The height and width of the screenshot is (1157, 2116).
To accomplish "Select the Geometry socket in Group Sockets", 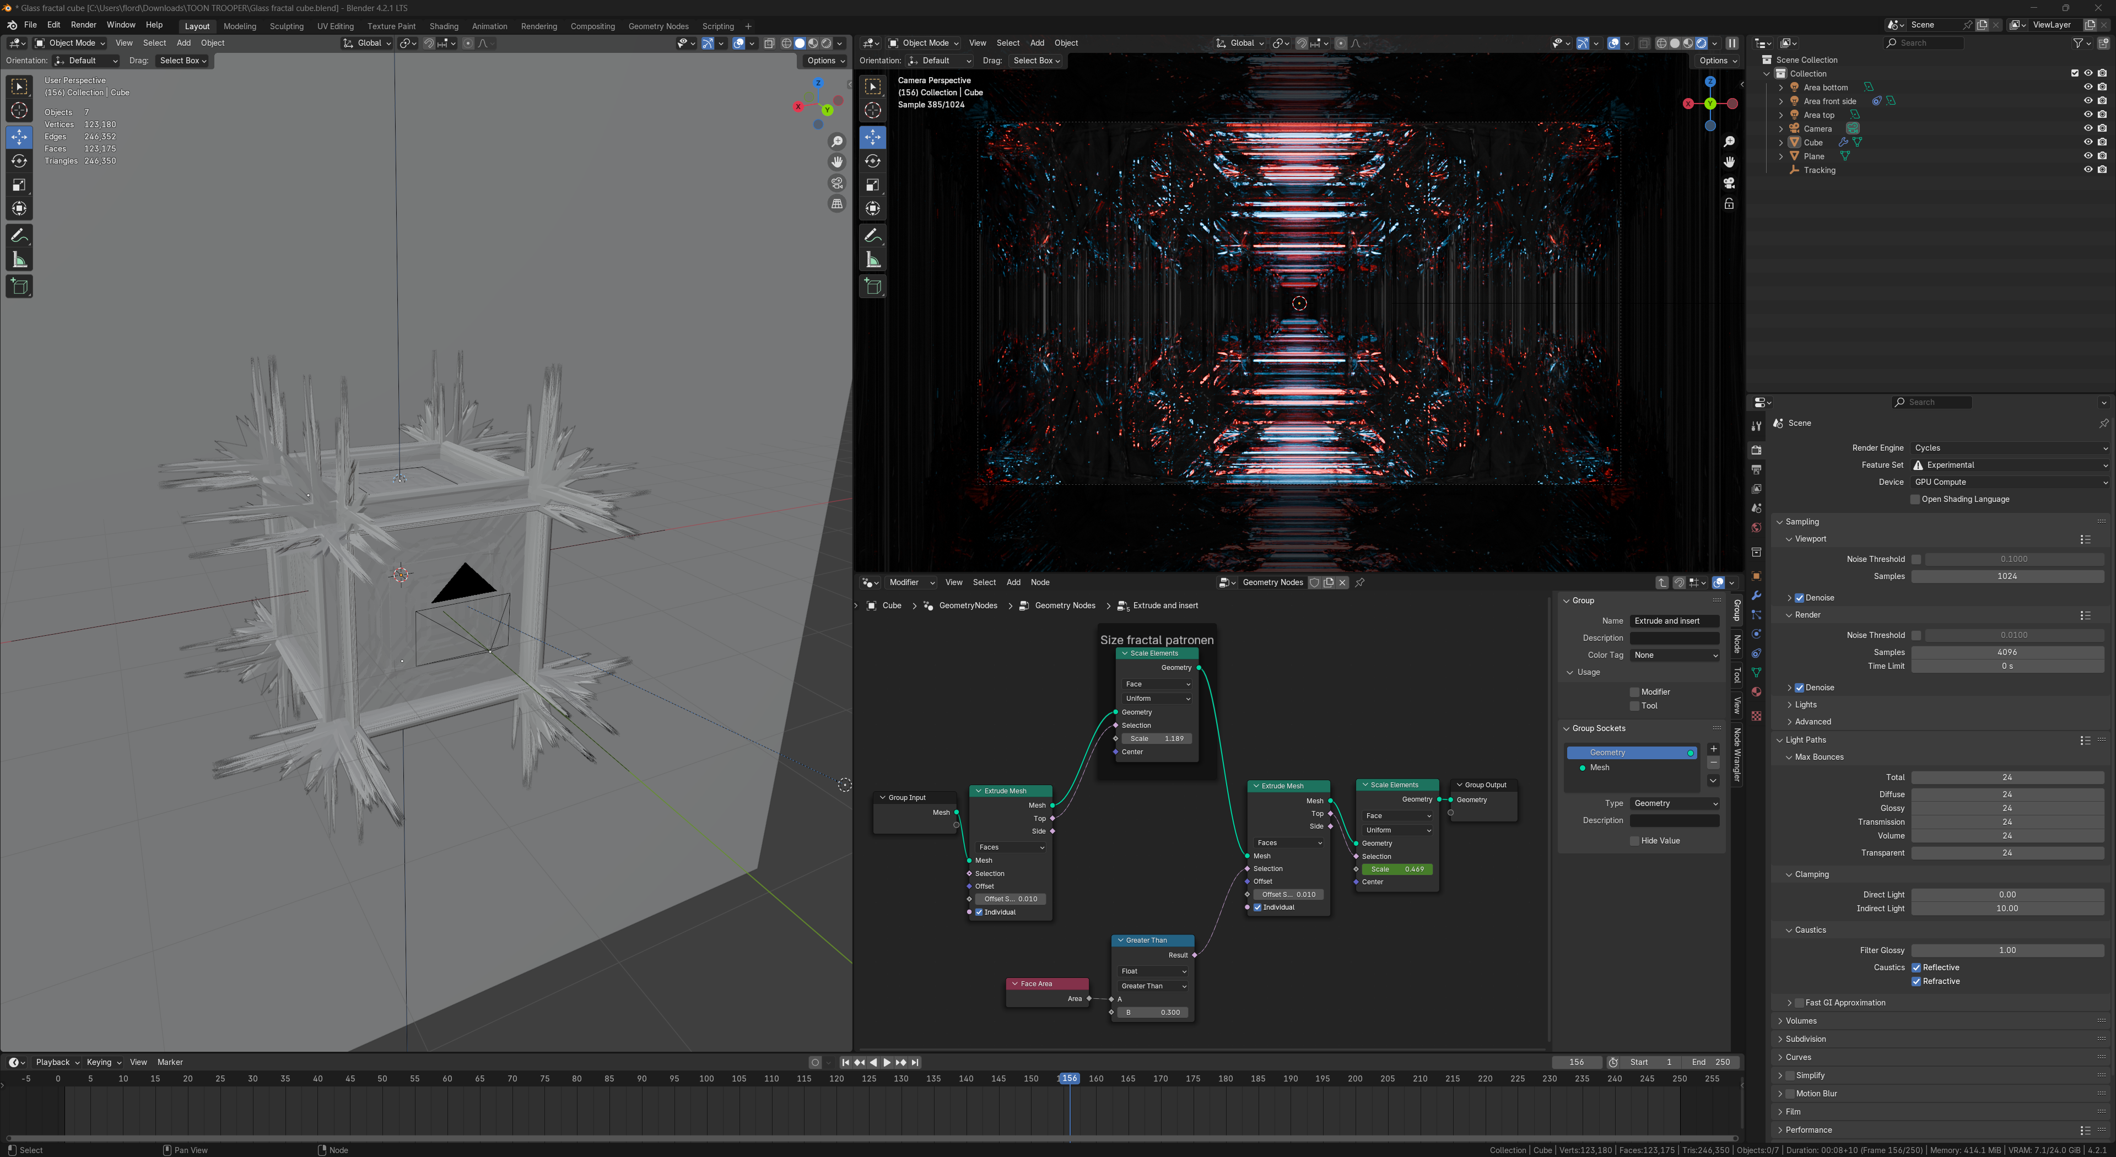I will pyautogui.click(x=1631, y=752).
